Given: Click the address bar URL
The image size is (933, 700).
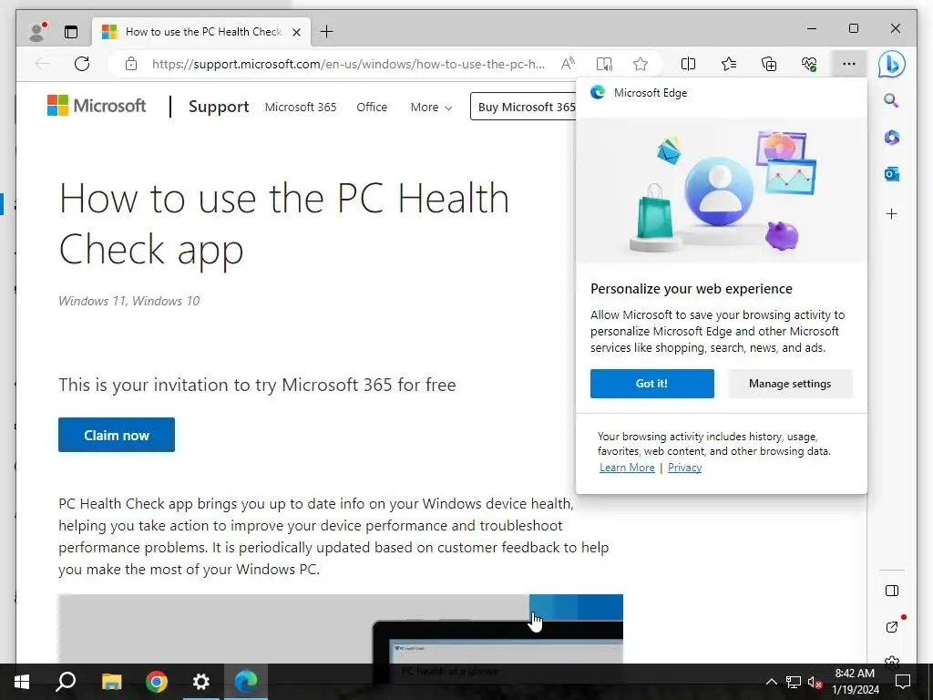Looking at the screenshot, I should tap(348, 64).
